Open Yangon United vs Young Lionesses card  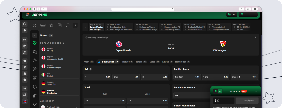219,27
